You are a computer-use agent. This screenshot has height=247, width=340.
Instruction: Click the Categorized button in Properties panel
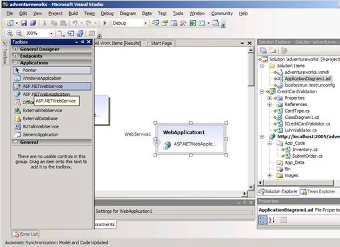[x=262, y=220]
